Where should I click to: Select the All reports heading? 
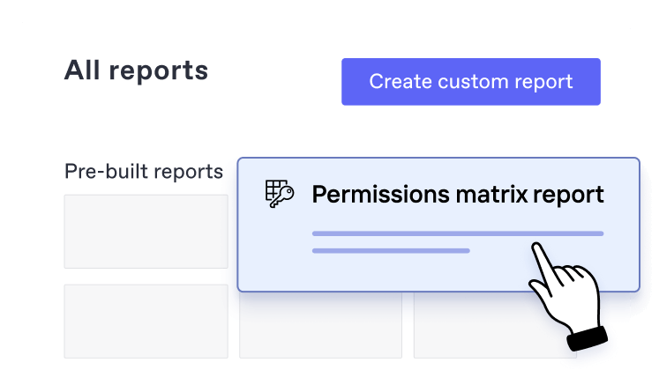[x=136, y=70]
